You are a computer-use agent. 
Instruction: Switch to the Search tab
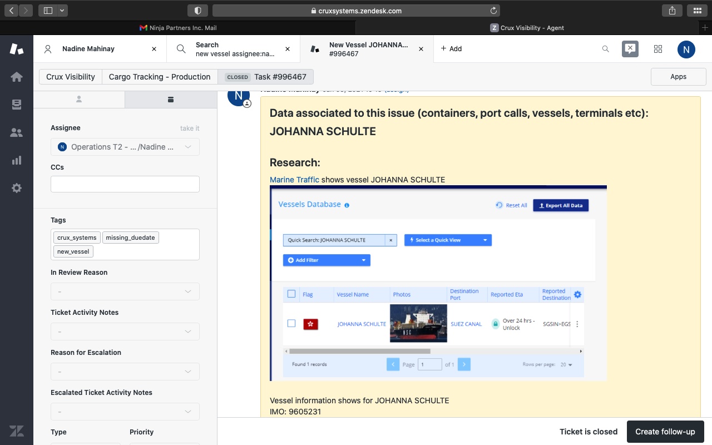click(x=234, y=49)
